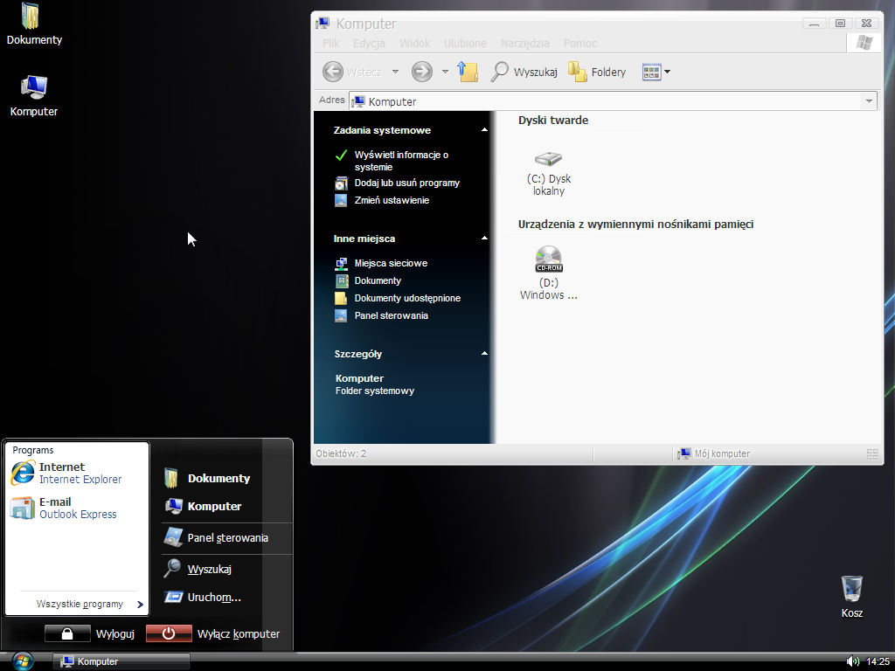895x671 pixels.
Task: Click the Views icon in toolbar
Action: click(x=651, y=72)
